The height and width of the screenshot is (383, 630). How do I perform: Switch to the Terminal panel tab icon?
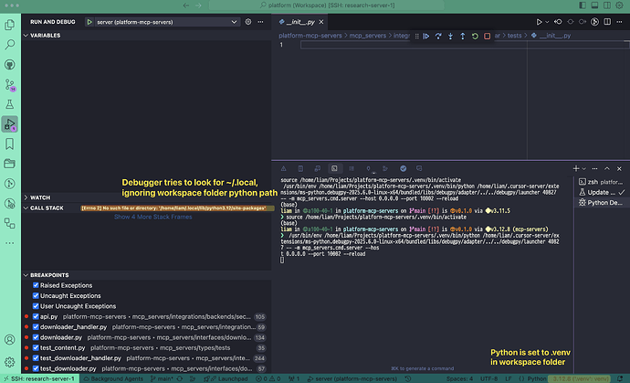tap(334, 168)
